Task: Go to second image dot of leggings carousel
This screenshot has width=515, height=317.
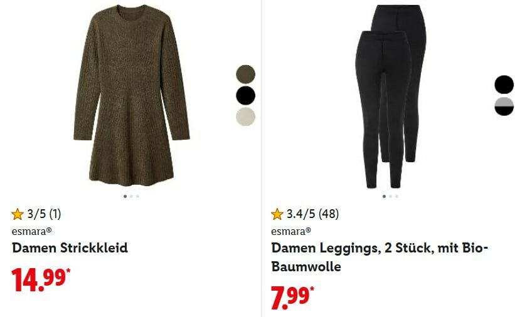Action: click(391, 196)
